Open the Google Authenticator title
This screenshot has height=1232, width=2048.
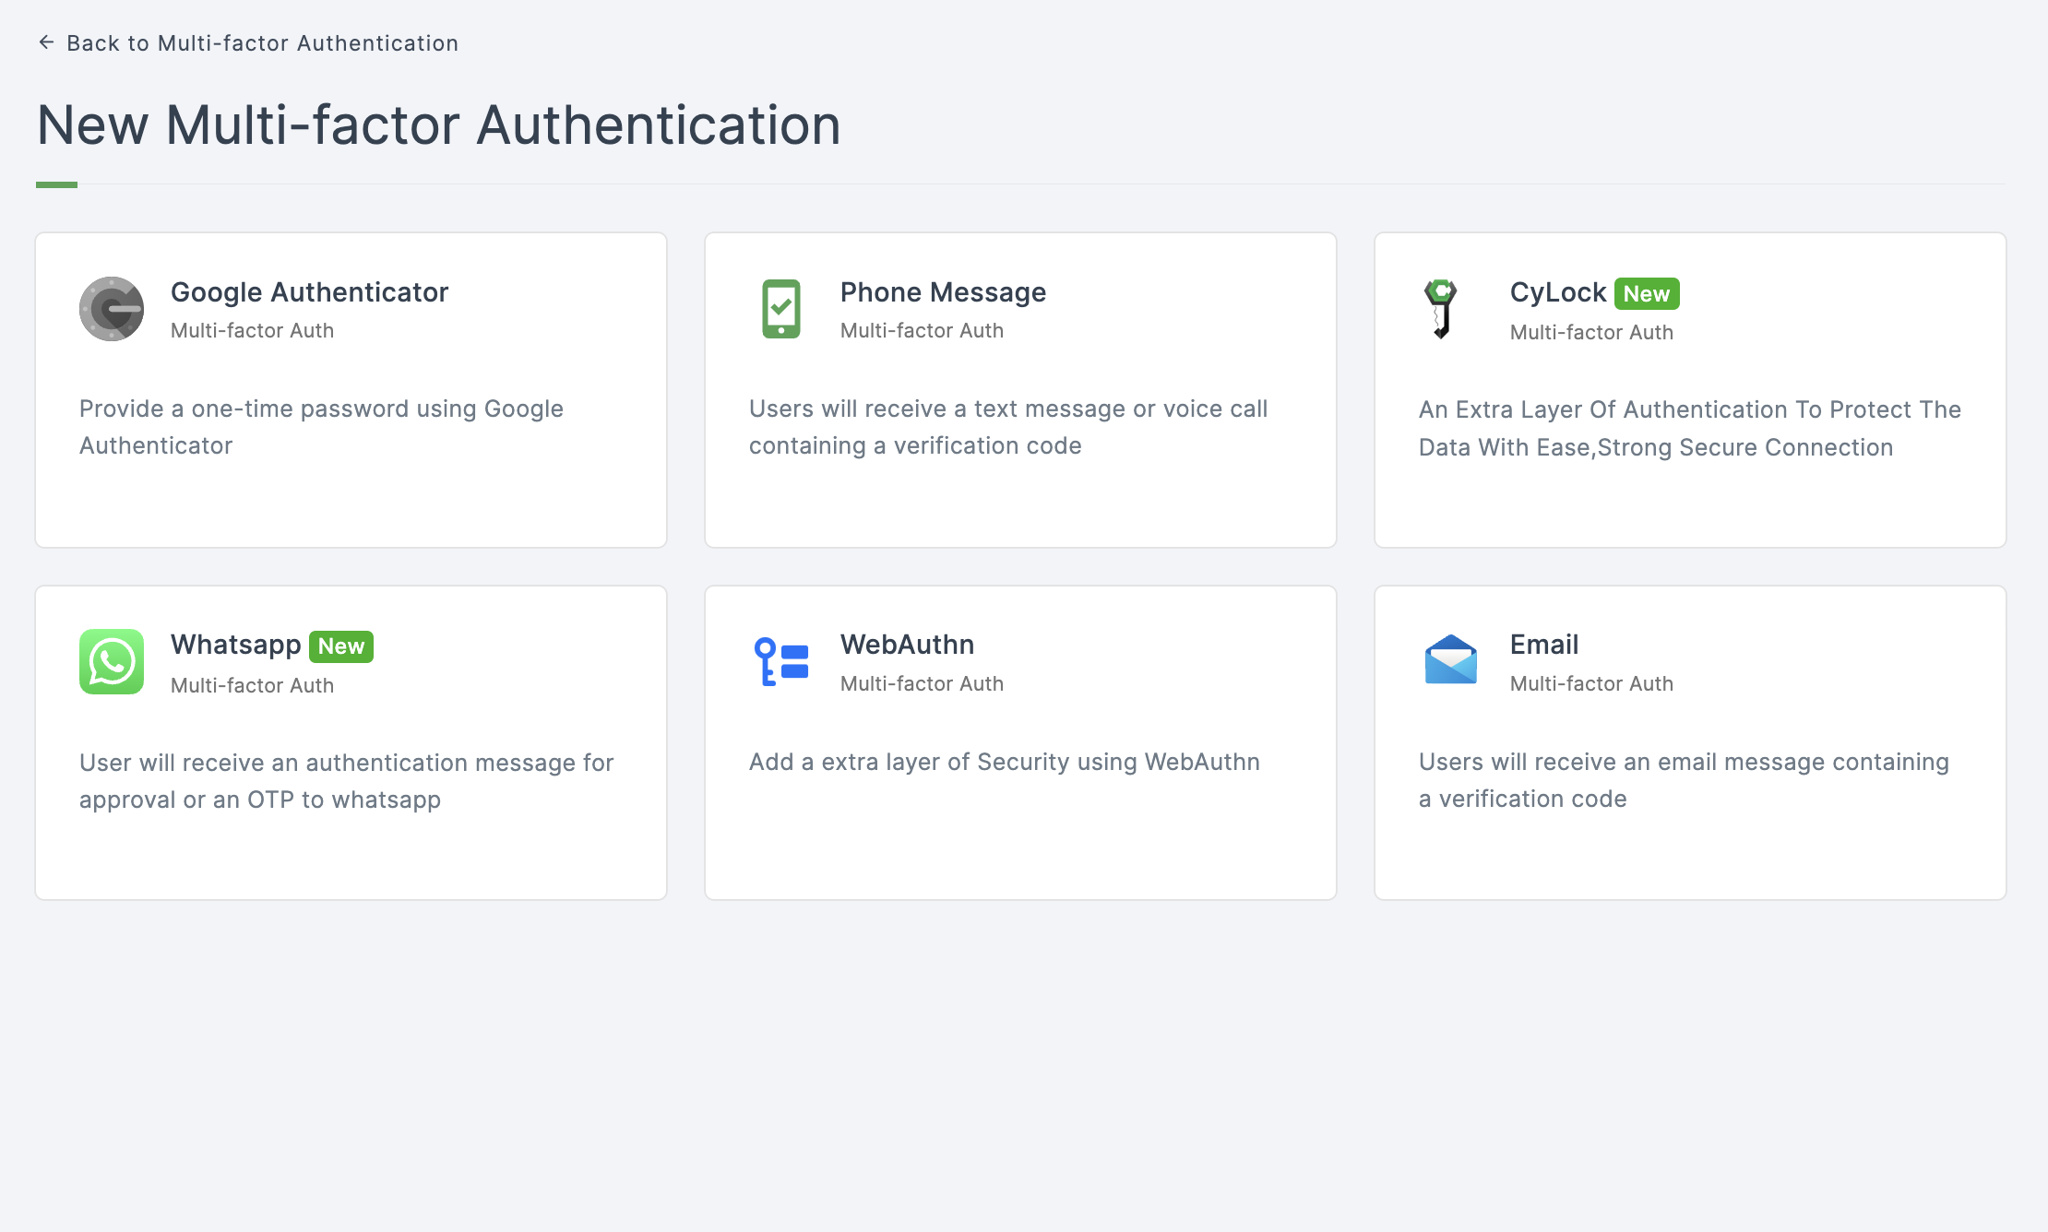pos(309,292)
